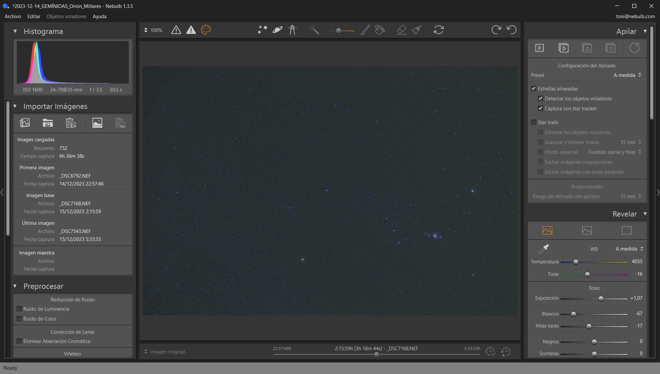Click the refresh sync icon
The width and height of the screenshot is (660, 374).
[439, 30]
